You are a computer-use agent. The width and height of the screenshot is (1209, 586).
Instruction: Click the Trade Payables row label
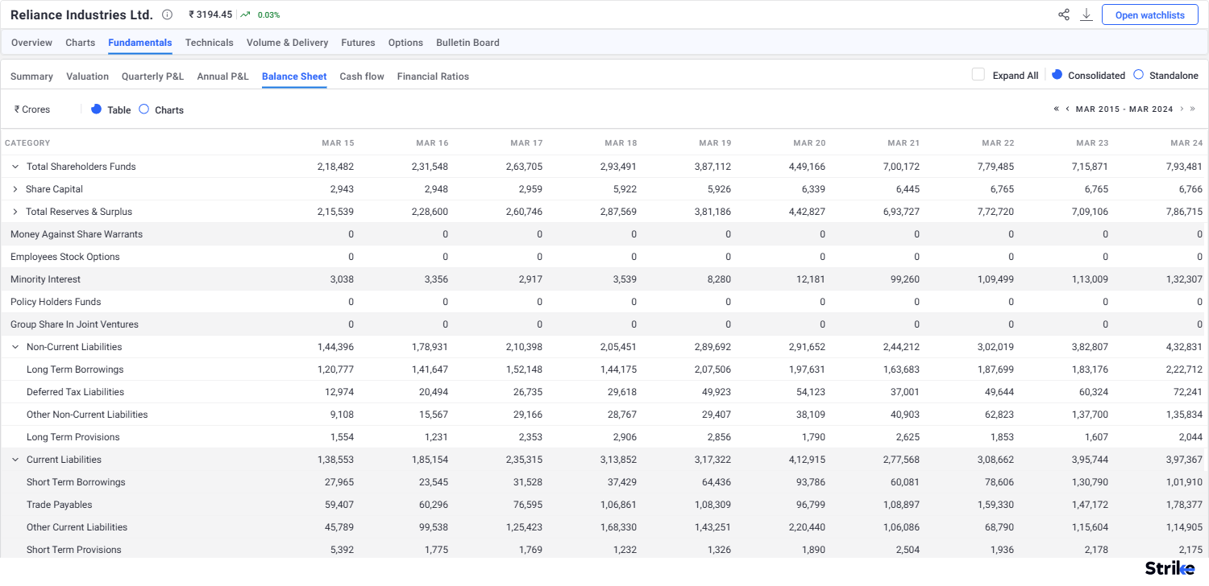point(59,505)
